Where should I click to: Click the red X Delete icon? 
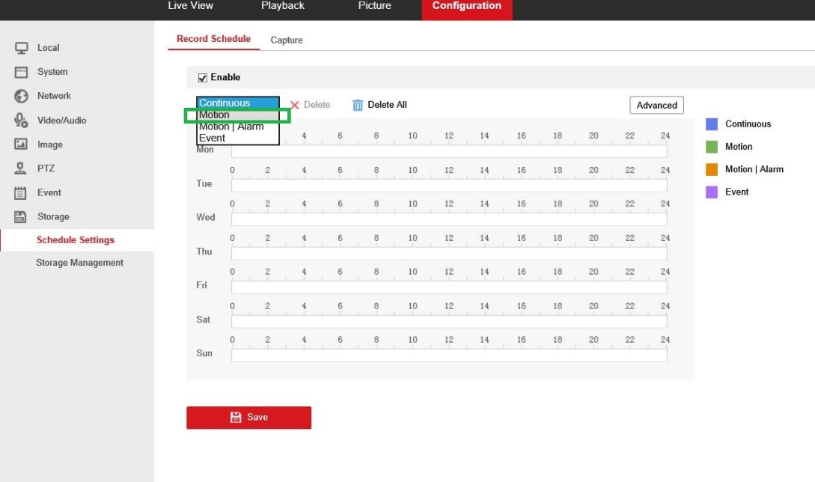[x=295, y=105]
